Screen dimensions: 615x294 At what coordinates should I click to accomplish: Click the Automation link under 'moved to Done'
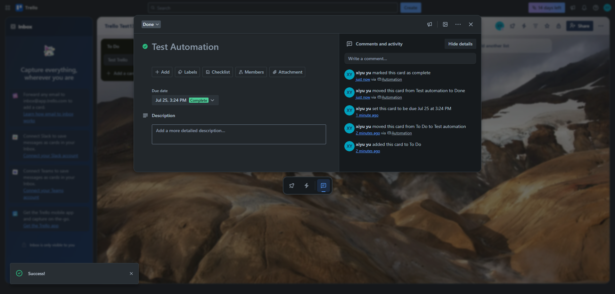coord(392,97)
